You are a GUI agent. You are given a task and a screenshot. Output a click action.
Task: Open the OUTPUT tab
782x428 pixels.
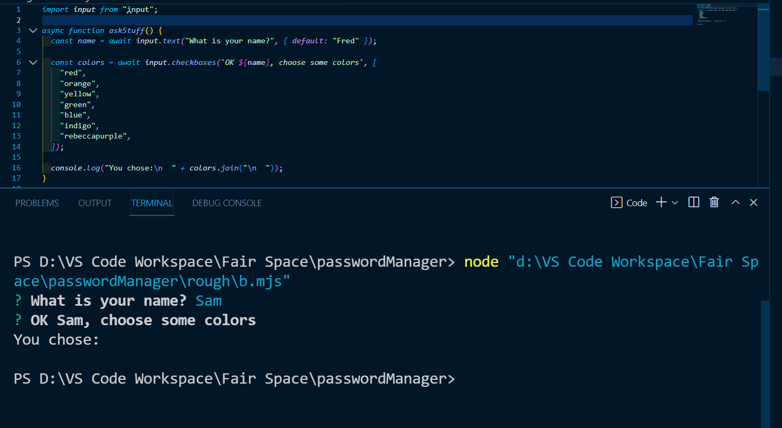[x=95, y=203]
